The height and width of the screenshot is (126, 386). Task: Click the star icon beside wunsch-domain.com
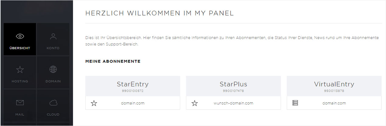click(195, 103)
